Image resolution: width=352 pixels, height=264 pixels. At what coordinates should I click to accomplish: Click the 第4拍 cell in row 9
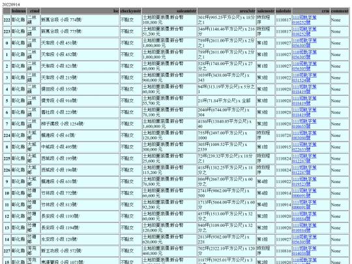tap(265, 182)
